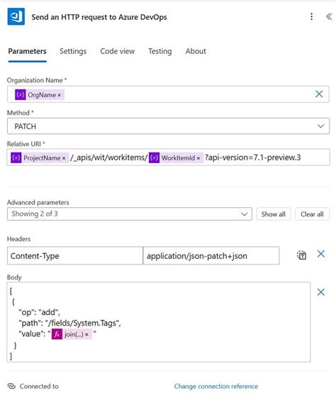Screen dimensions: 336x410
Task: Switch to the Parameters tab
Action: [27, 51]
